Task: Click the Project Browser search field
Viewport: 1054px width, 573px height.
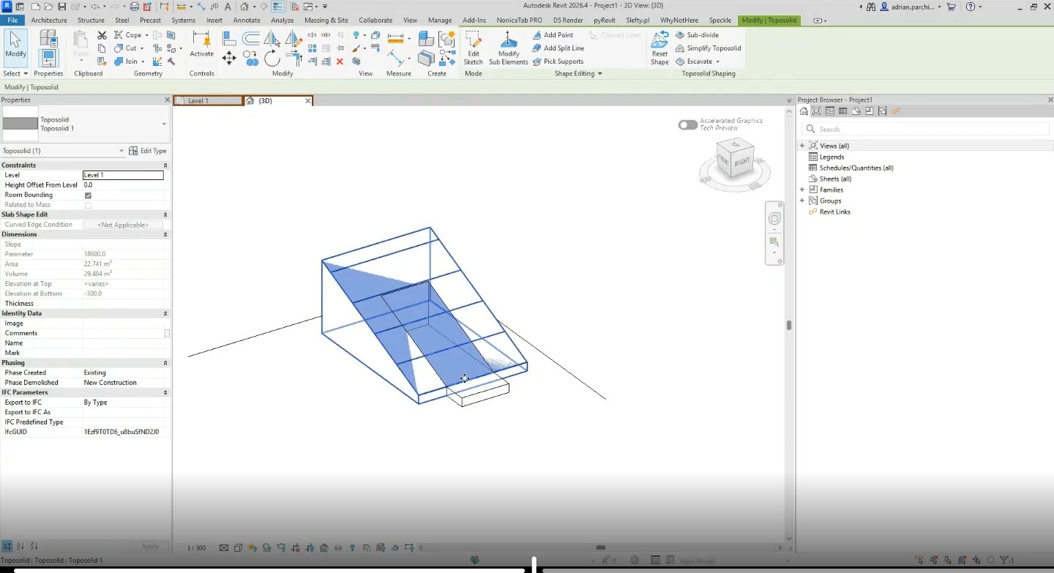Action: click(x=925, y=129)
